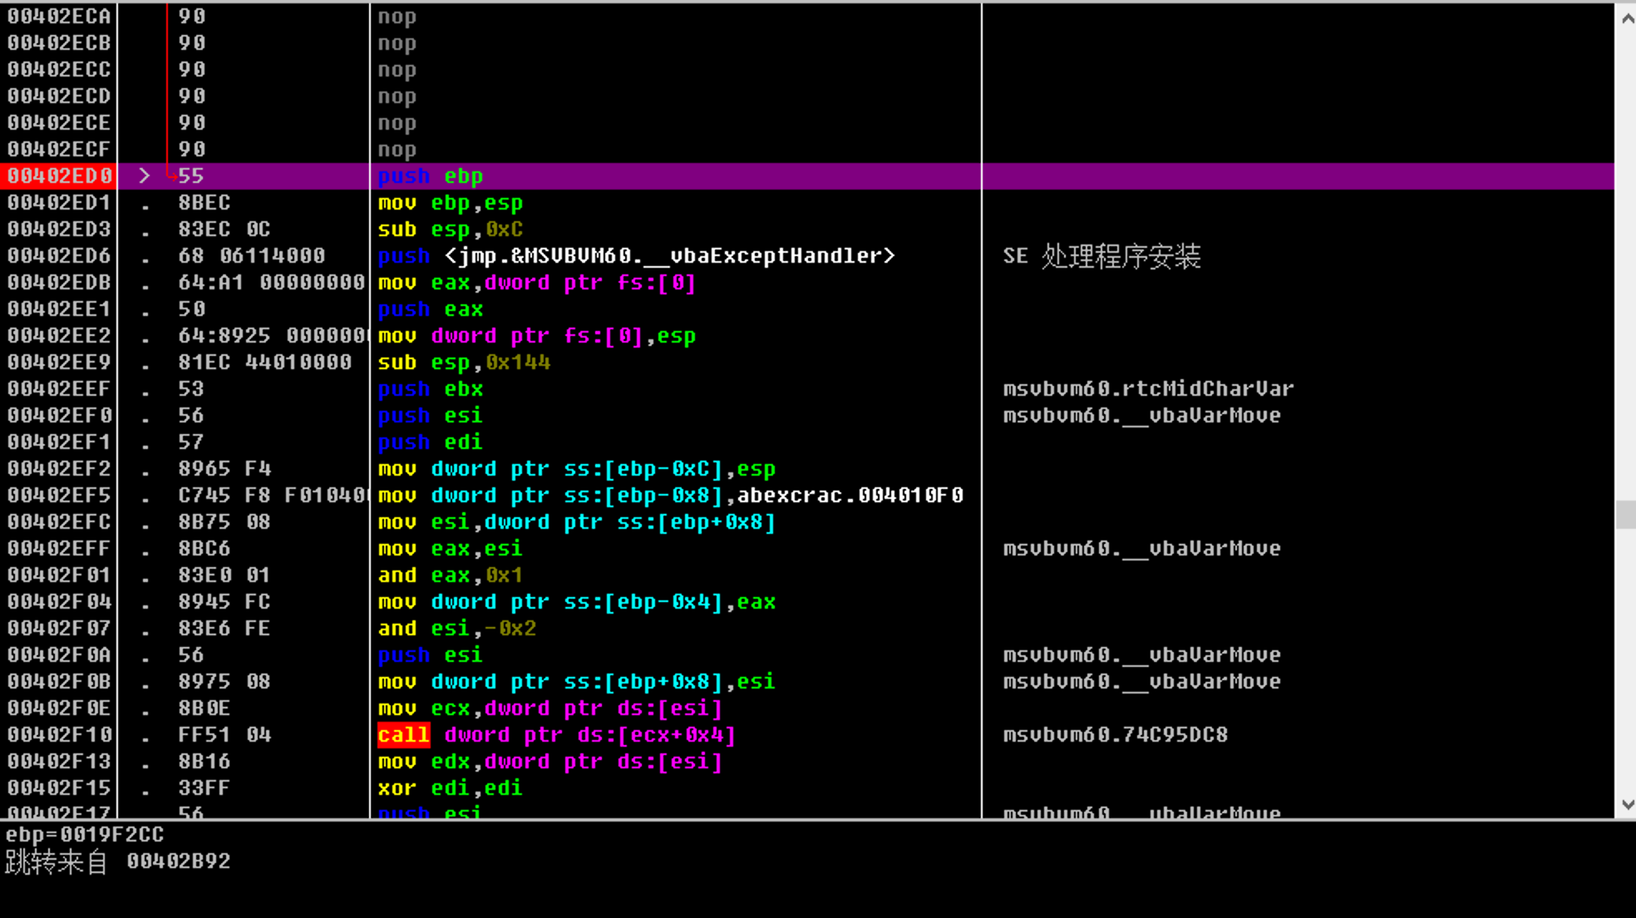1636x918 pixels.
Task: Click 'ebp=0019F2CC' in the info pane
Action: tap(85, 835)
